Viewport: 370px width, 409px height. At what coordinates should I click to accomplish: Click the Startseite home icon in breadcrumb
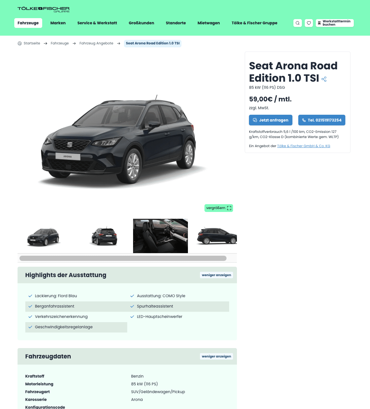coord(19,43)
